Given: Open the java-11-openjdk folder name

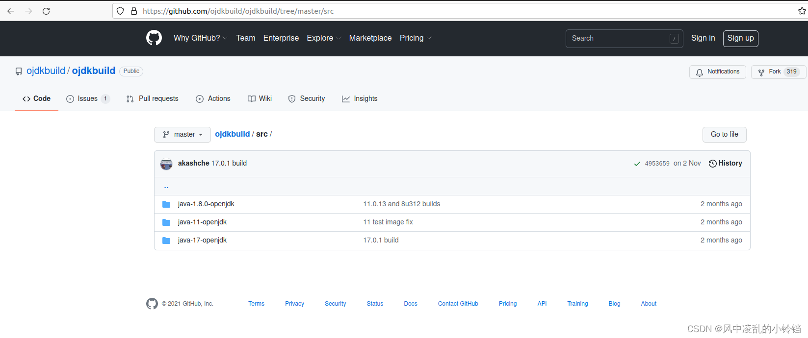Looking at the screenshot, I should [202, 222].
